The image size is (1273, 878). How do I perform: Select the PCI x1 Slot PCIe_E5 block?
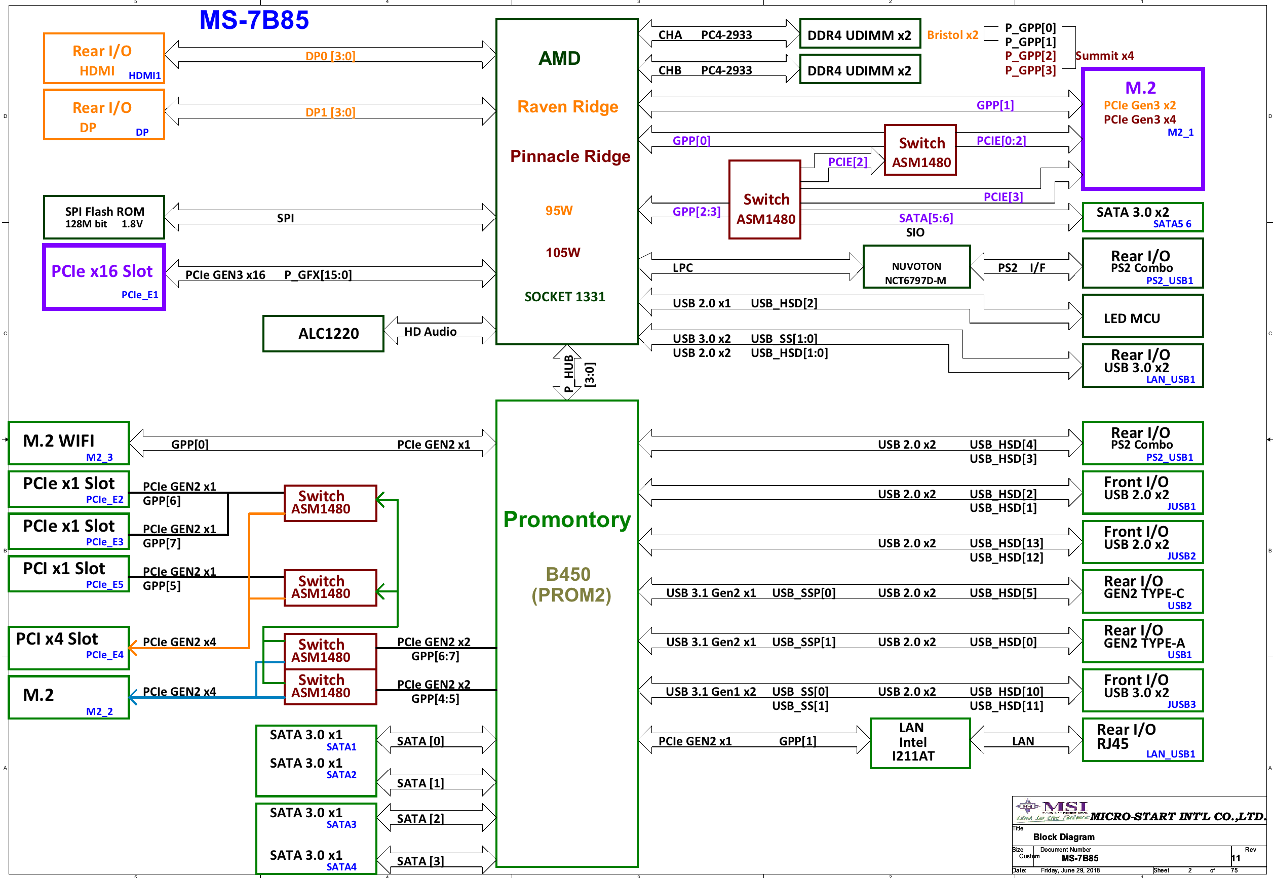tap(69, 574)
